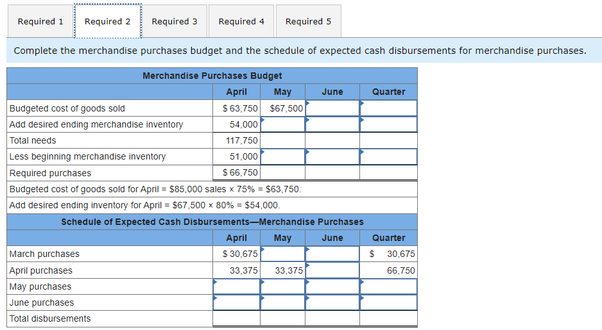This screenshot has width=602, height=330.
Task: Select the Required 2 tab
Action: [108, 21]
